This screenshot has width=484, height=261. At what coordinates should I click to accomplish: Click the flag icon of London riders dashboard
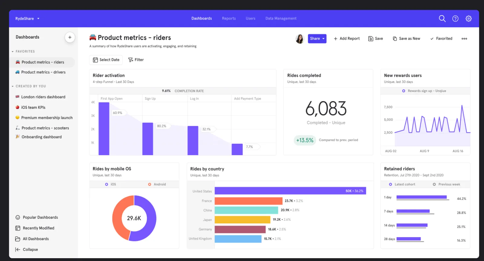[18, 97]
